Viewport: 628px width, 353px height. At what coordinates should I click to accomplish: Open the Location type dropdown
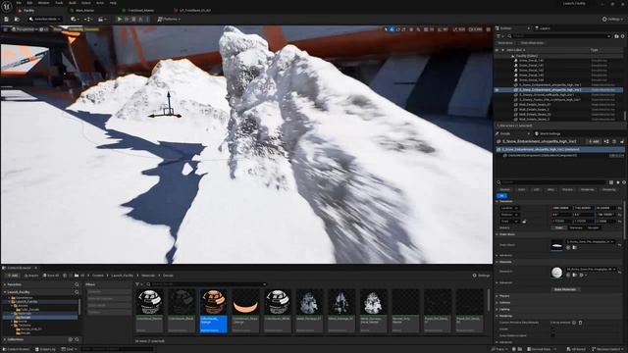pos(510,208)
